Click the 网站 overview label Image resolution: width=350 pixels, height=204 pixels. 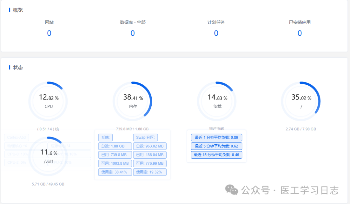[49, 22]
